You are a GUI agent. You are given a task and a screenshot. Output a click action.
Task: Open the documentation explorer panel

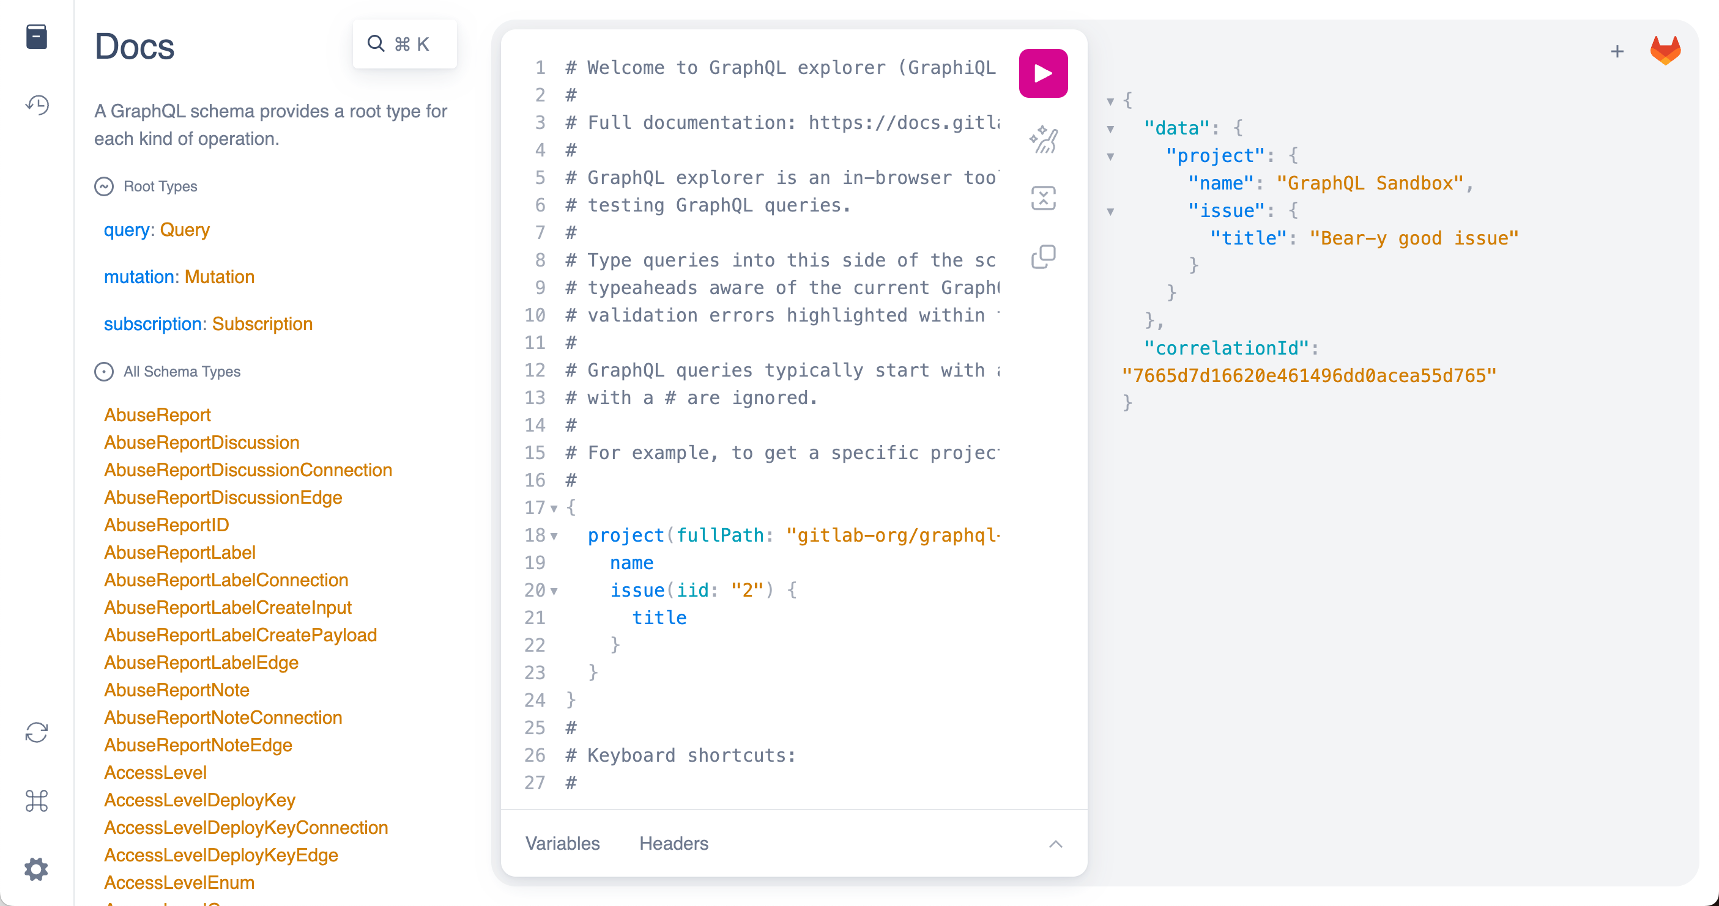pos(36,37)
